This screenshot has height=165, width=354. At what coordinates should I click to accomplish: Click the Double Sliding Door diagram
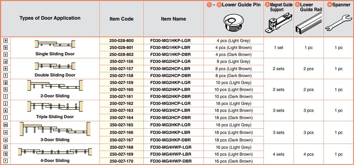[x=55, y=66]
